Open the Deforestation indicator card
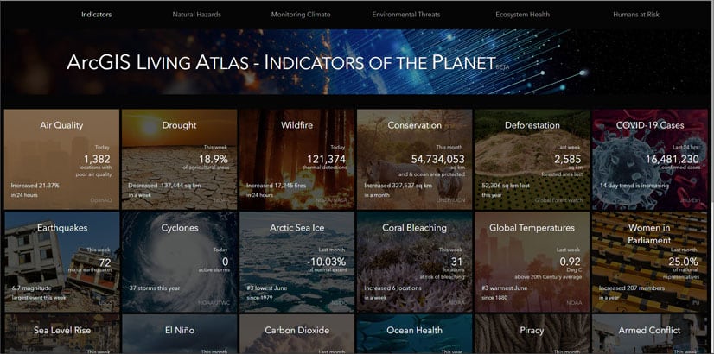The image size is (714, 354). (x=532, y=159)
